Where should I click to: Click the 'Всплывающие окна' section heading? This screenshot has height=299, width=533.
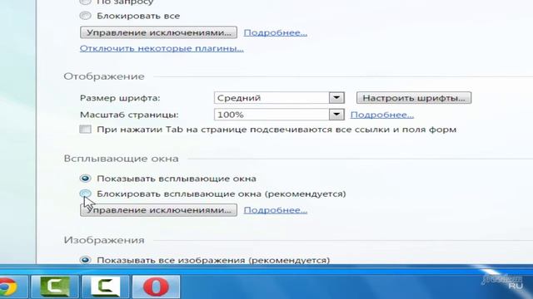[x=121, y=159]
